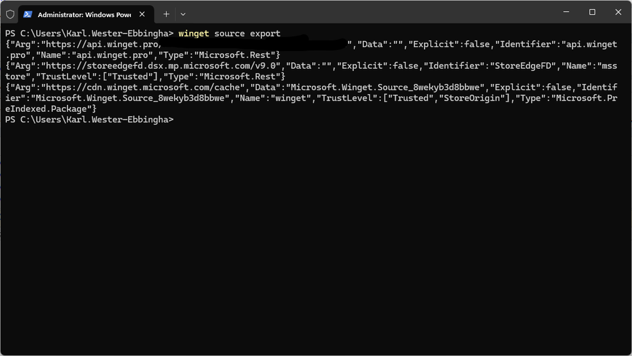Close the Administrator: Windows PowerShell tab
The height and width of the screenshot is (356, 632).
point(142,14)
